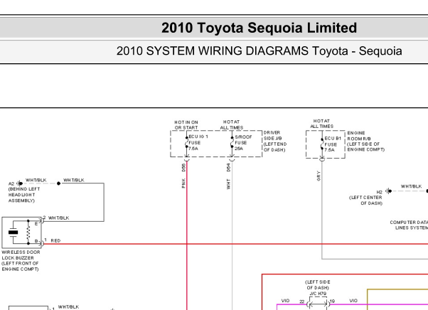Click pin "19" of J/C H79
The width and height of the screenshot is (428, 310).
point(332,301)
